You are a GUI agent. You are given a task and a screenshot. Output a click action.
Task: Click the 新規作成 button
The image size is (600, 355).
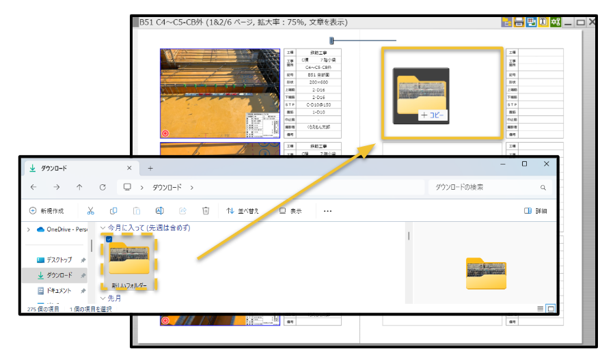(46, 211)
